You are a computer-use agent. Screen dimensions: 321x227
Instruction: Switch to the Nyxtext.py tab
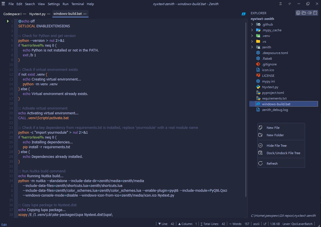(x=37, y=14)
